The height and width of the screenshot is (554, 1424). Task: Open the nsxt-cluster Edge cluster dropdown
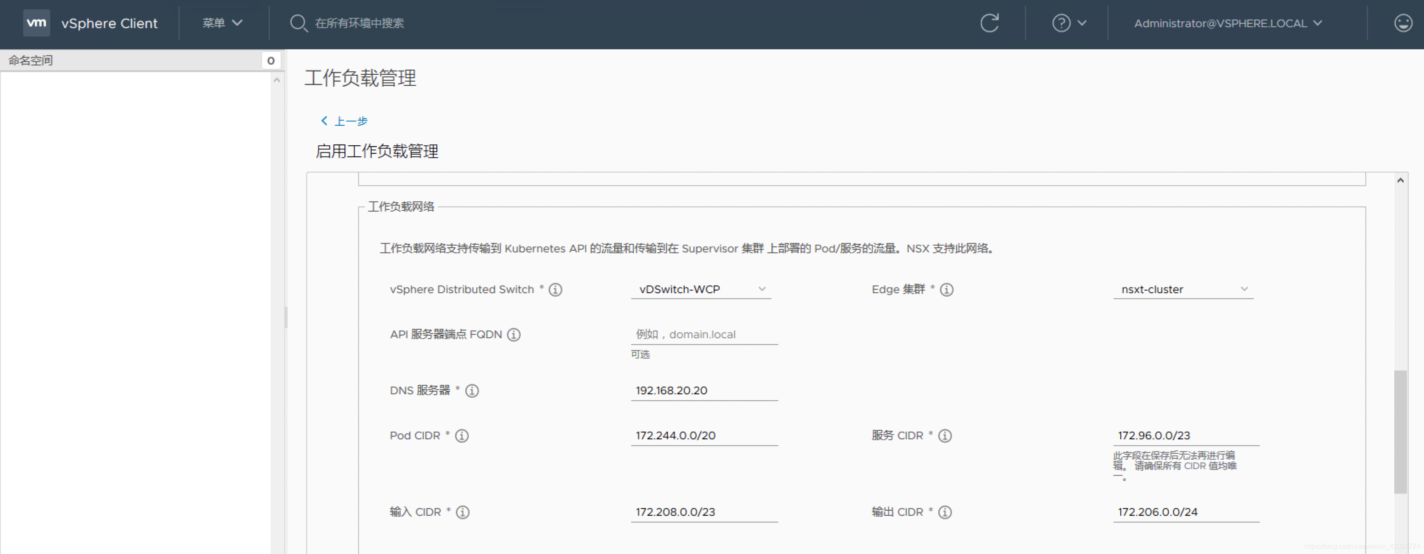tap(1183, 289)
